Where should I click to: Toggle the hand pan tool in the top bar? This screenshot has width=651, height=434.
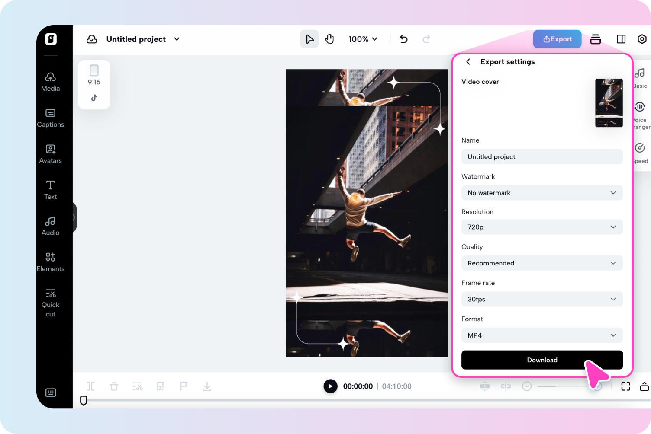329,39
